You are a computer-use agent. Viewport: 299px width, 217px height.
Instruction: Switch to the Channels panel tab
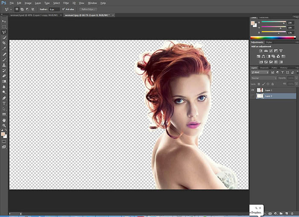pos(264,67)
